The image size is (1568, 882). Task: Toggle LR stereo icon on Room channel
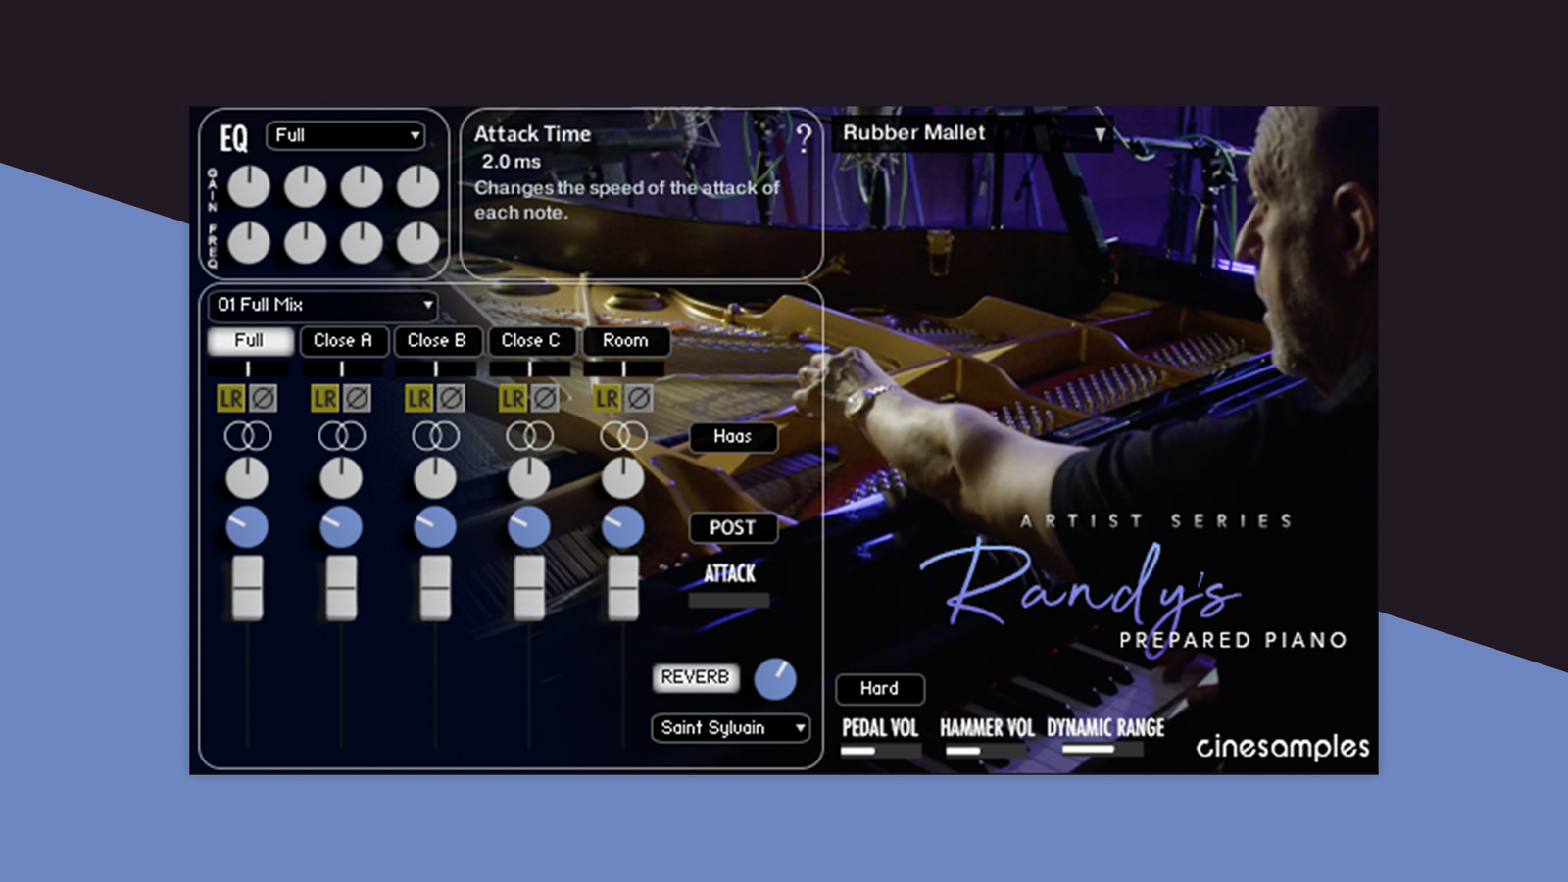(x=607, y=398)
